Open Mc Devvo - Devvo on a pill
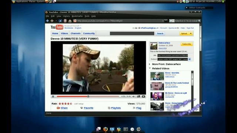Viewport: 237px width, 133px height. [x=176, y=93]
